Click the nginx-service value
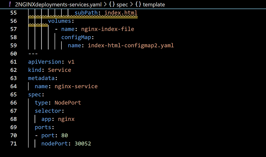Image resolution: width=266 pixels, height=157 pixels. (x=76, y=86)
